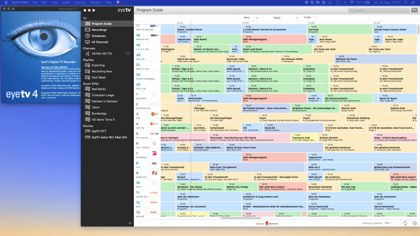Toggle record for Alfredo Pauly Couture-Mode 15:00
Image resolution: width=420 pixels, height=236 pixels.
click(375, 27)
